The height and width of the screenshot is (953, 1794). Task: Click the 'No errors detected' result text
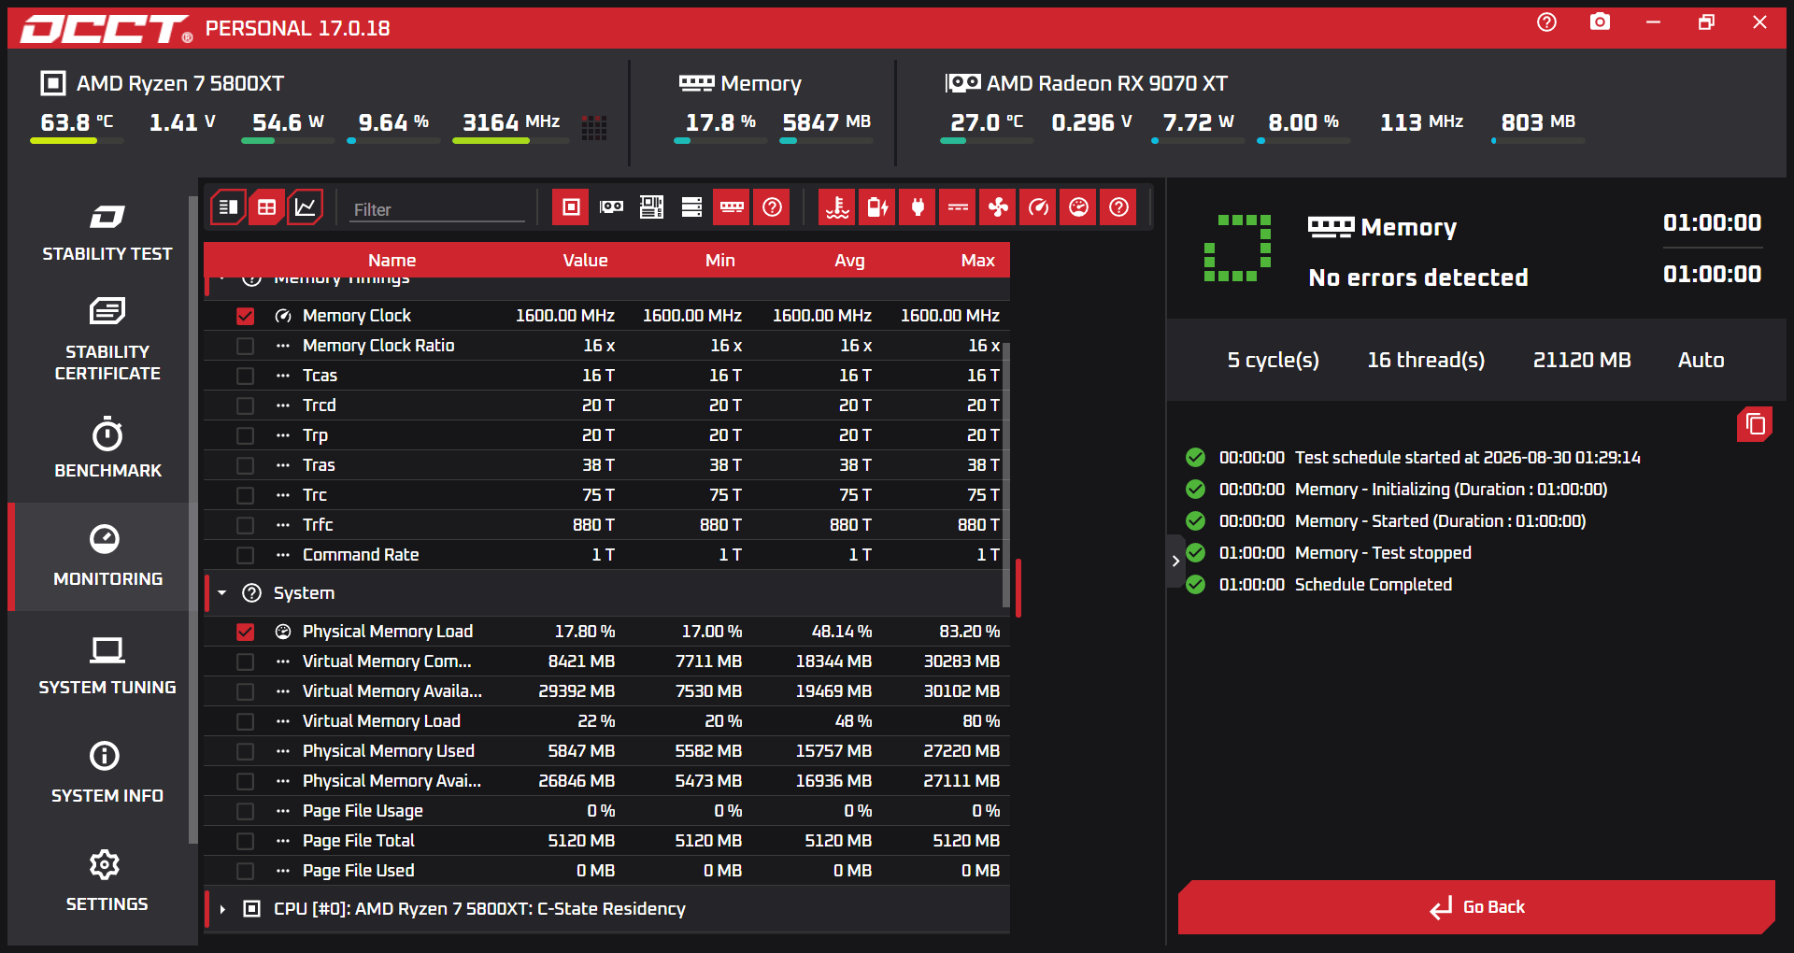[x=1418, y=277]
